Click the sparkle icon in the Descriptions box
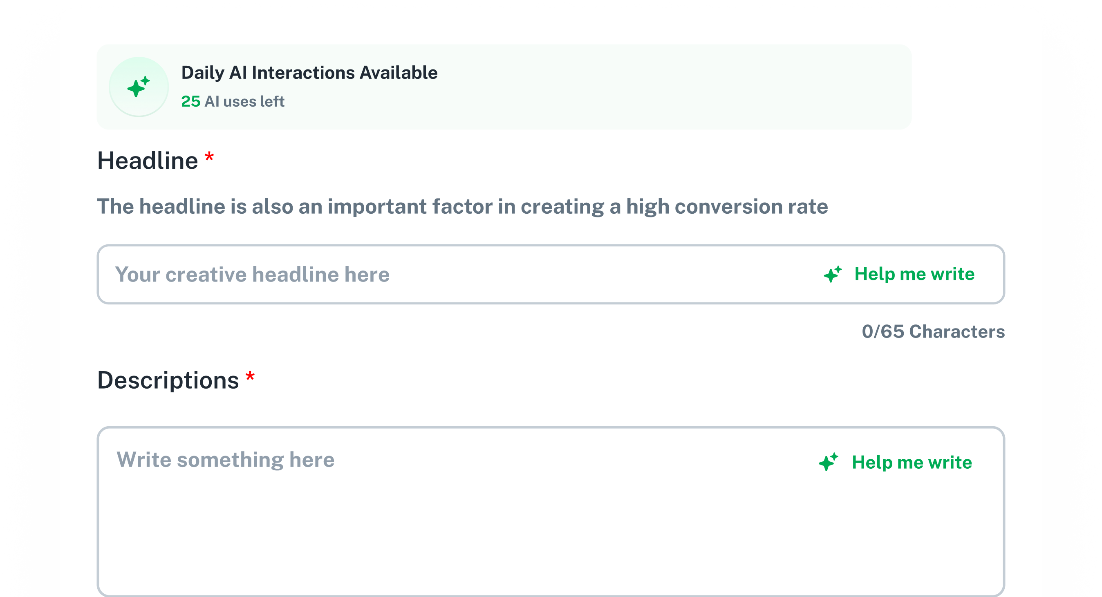The width and height of the screenshot is (1102, 597). (828, 462)
